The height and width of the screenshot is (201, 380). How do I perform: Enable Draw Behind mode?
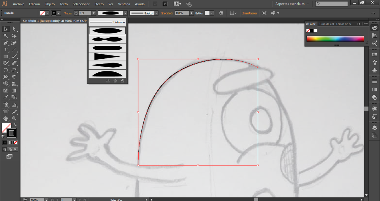click(x=10, y=149)
